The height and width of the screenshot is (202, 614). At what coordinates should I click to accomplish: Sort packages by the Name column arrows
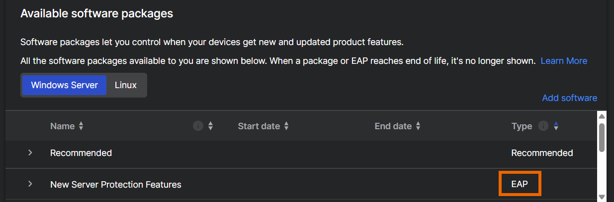(81, 126)
